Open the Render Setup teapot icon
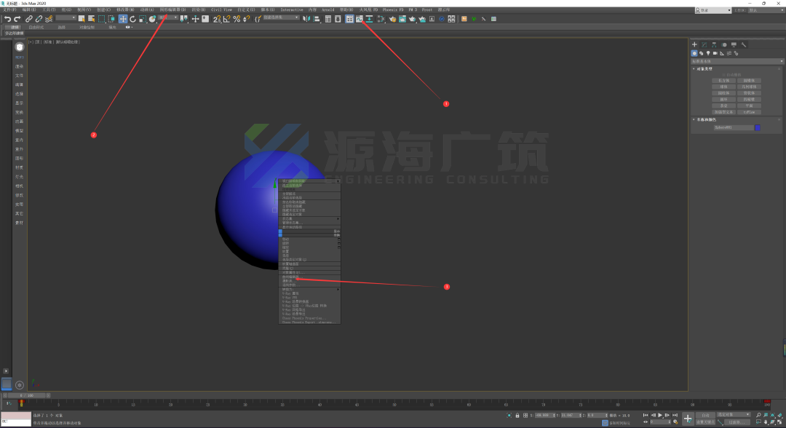786x428 pixels. [392, 19]
